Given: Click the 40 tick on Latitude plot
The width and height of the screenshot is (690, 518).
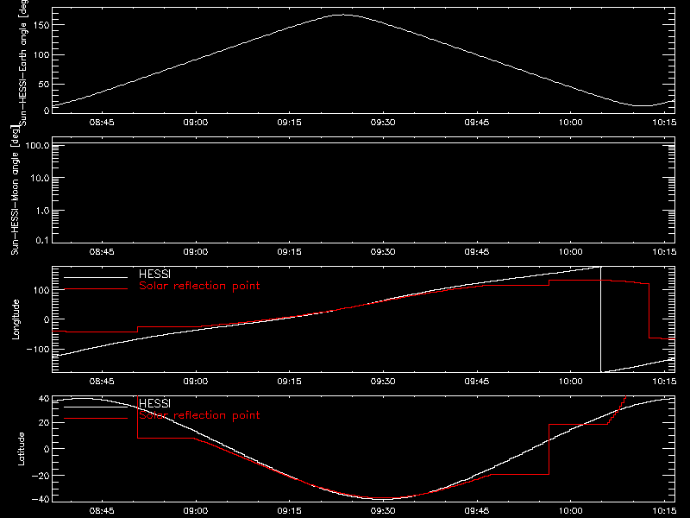Looking at the screenshot, I should (44, 399).
